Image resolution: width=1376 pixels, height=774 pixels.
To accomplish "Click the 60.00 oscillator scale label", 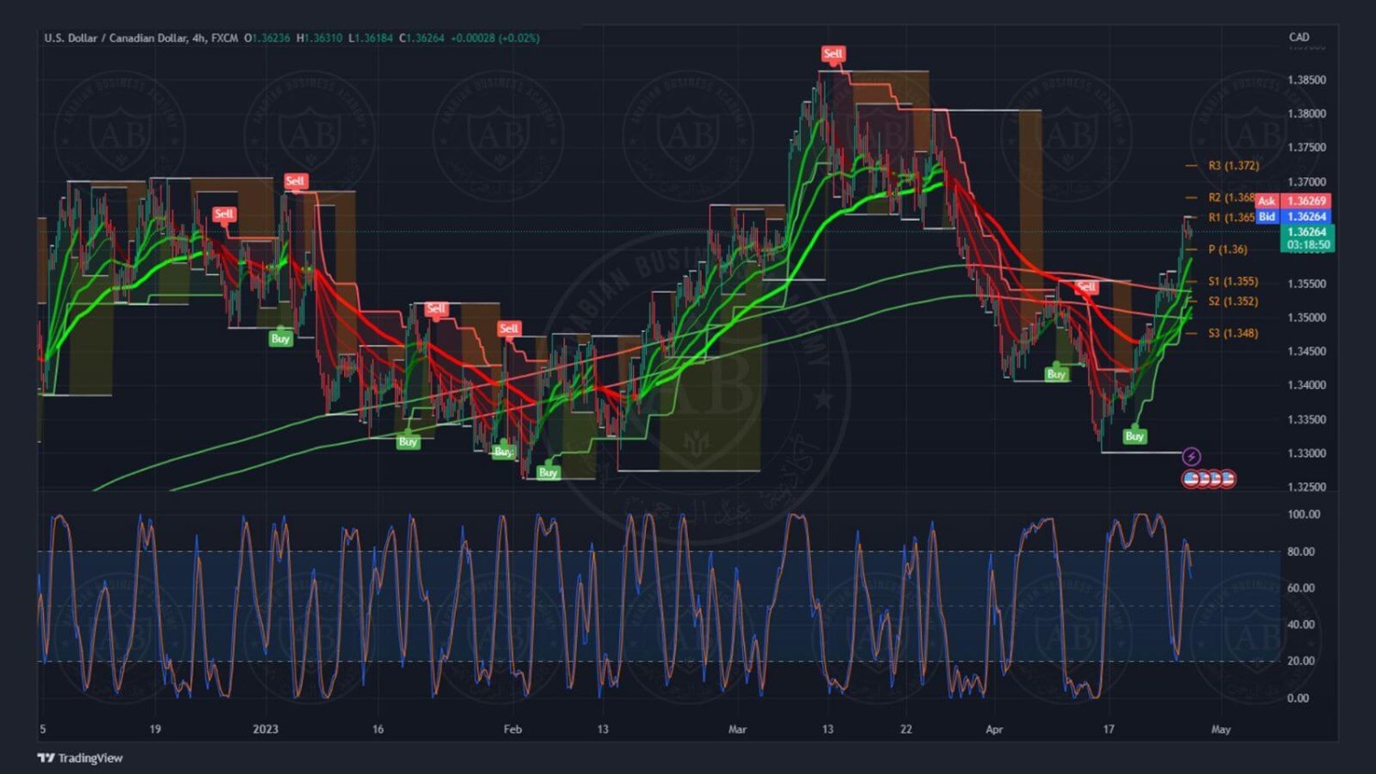I will [x=1301, y=589].
